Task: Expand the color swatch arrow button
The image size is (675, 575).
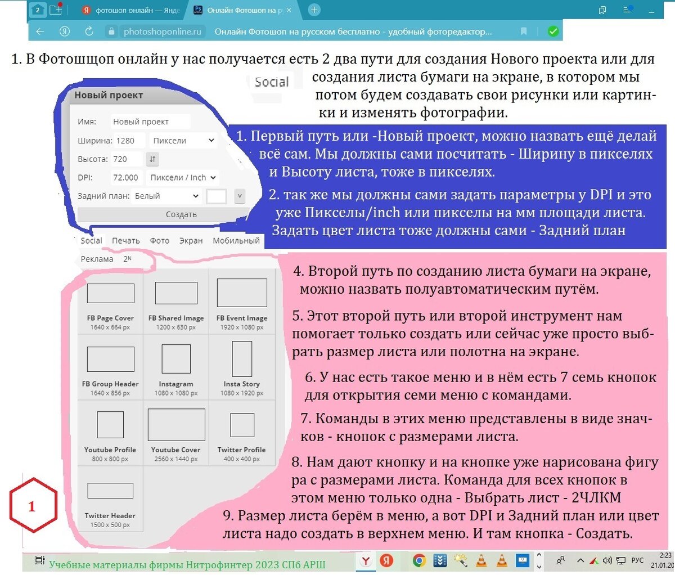Action: [x=240, y=196]
